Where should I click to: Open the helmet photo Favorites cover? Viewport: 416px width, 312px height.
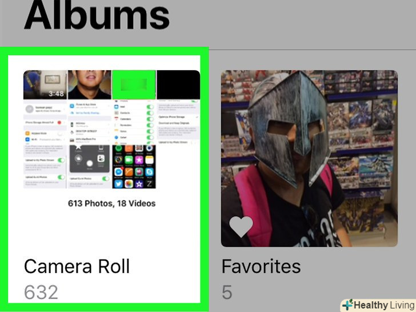309,158
